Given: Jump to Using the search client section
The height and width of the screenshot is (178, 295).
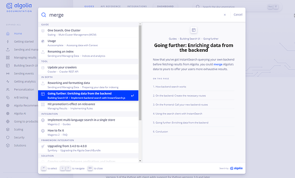Looking at the screenshot, I should (x=194, y=113).
